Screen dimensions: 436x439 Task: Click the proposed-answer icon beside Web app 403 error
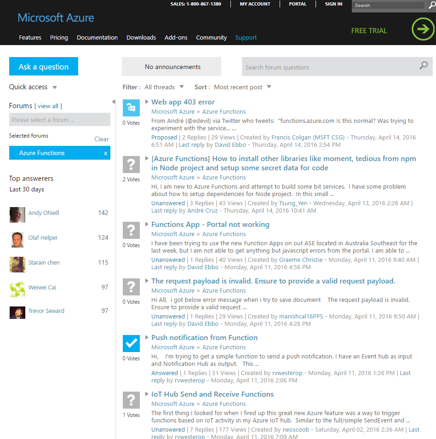pos(131,108)
